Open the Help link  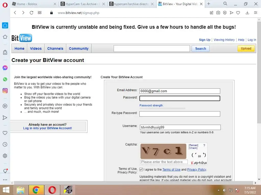tap(241, 40)
